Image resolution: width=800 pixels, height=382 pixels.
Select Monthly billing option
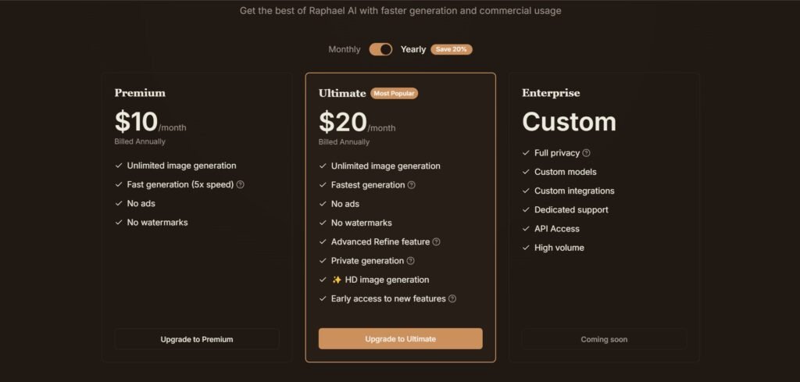click(345, 49)
